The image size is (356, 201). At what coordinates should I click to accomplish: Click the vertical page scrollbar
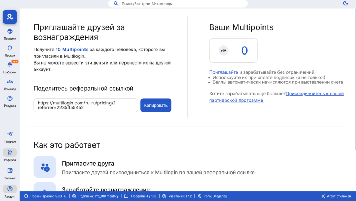click(x=355, y=79)
